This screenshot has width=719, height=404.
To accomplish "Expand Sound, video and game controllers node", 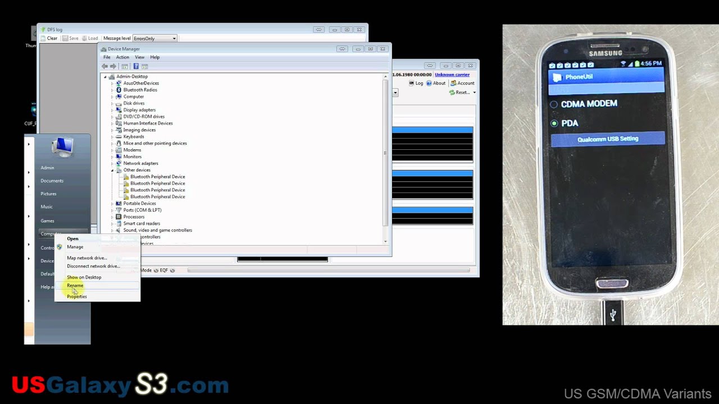I will pyautogui.click(x=112, y=230).
